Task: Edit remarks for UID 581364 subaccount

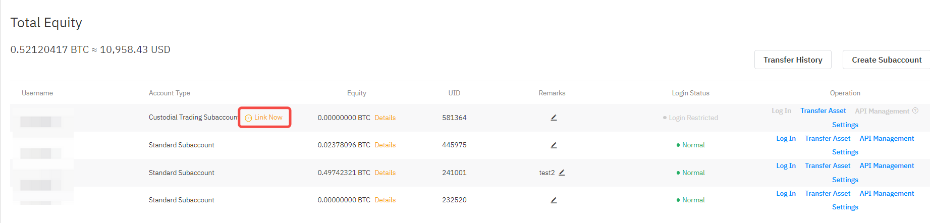Action: [x=554, y=118]
